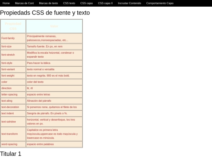Select value 'Alinación del párrafo'
The width and height of the screenshot is (212, 159).
54,101
